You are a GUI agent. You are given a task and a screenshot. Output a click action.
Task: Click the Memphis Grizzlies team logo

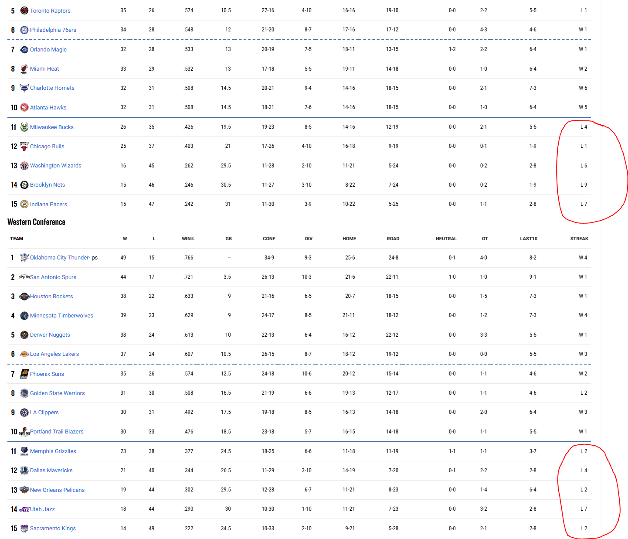24,451
